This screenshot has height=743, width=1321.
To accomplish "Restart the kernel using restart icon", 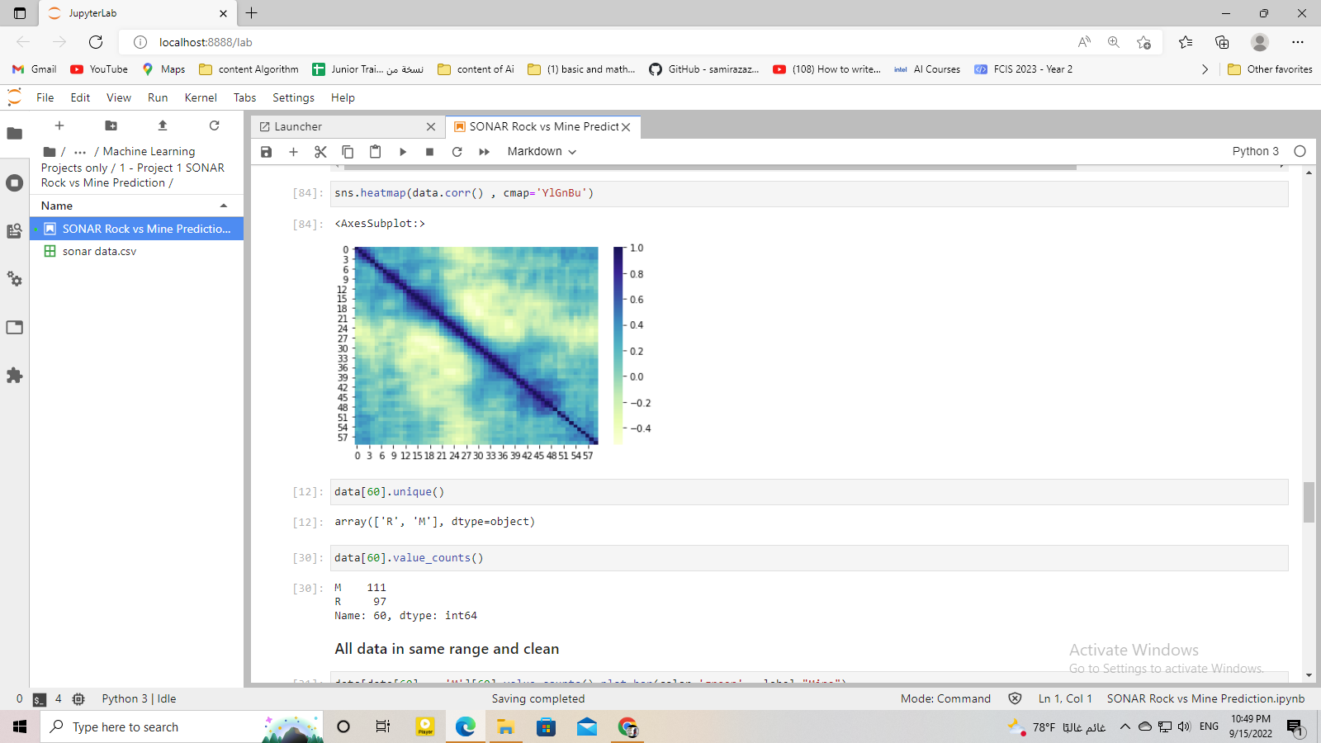I will pos(457,151).
